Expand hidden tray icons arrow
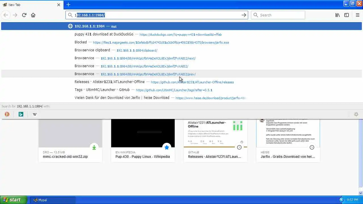This screenshot has height=204, width=363. (x=342, y=200)
